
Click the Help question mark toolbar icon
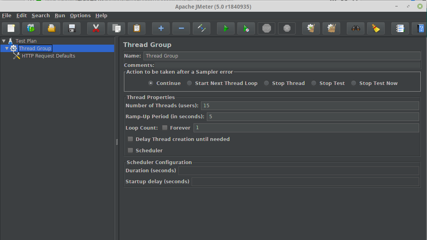pyautogui.click(x=420, y=28)
